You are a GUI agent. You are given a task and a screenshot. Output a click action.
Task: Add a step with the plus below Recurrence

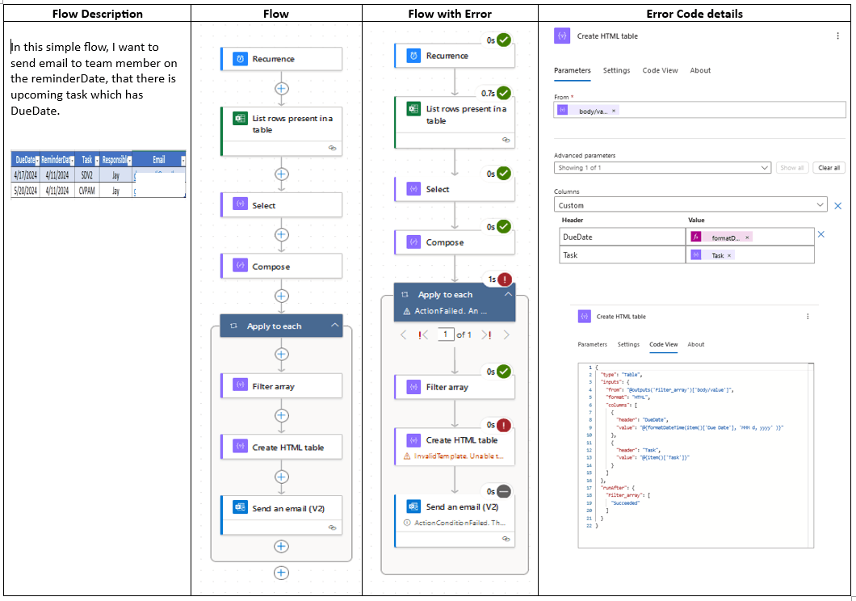coord(281,88)
